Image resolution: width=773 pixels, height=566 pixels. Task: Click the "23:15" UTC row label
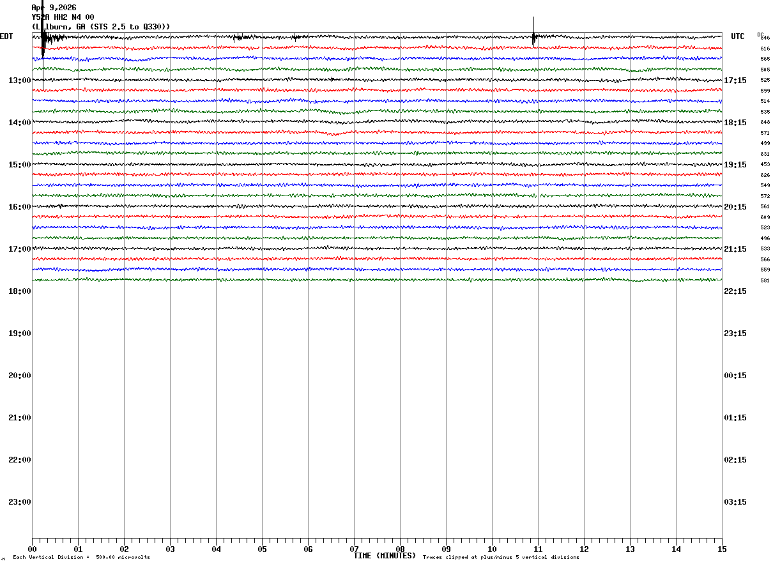click(x=735, y=333)
